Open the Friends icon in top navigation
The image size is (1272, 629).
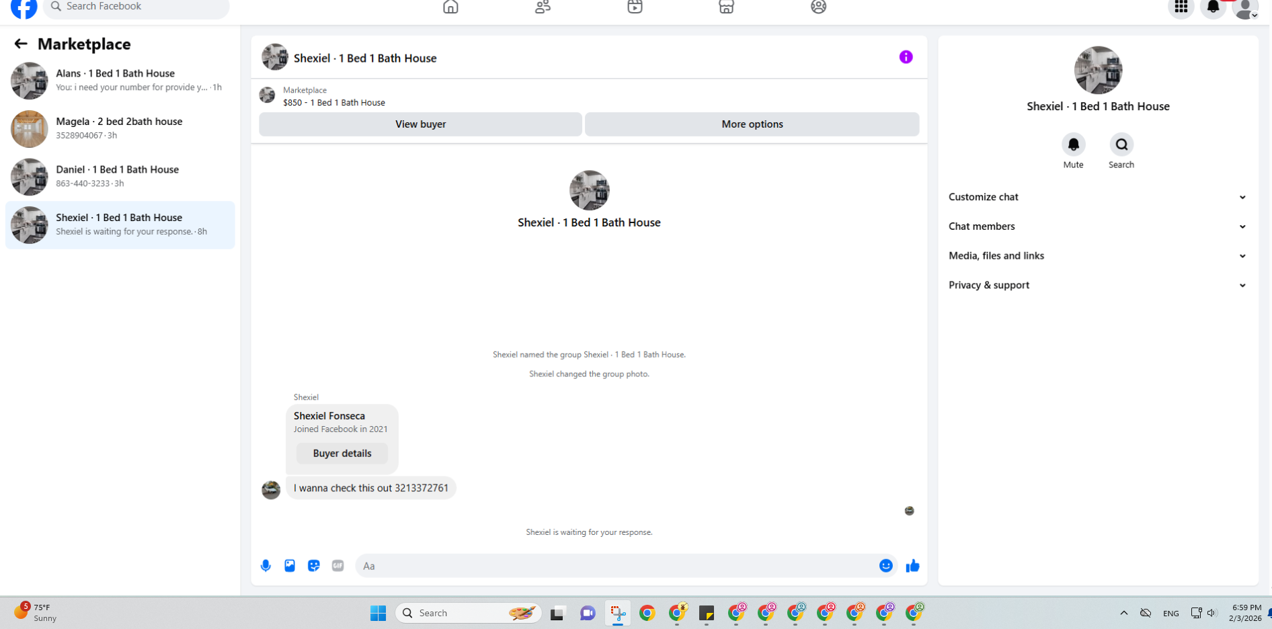[543, 7]
